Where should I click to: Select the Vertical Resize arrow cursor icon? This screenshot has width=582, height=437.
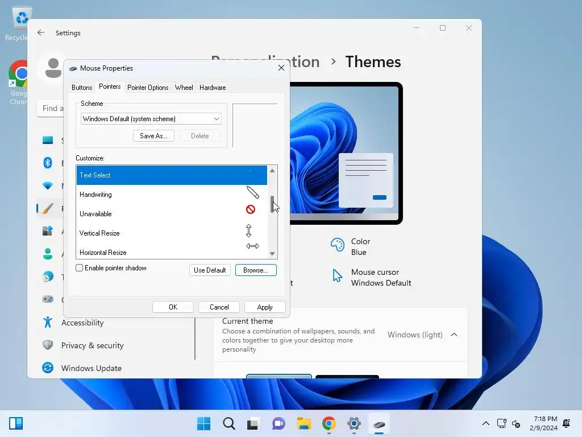(249, 231)
